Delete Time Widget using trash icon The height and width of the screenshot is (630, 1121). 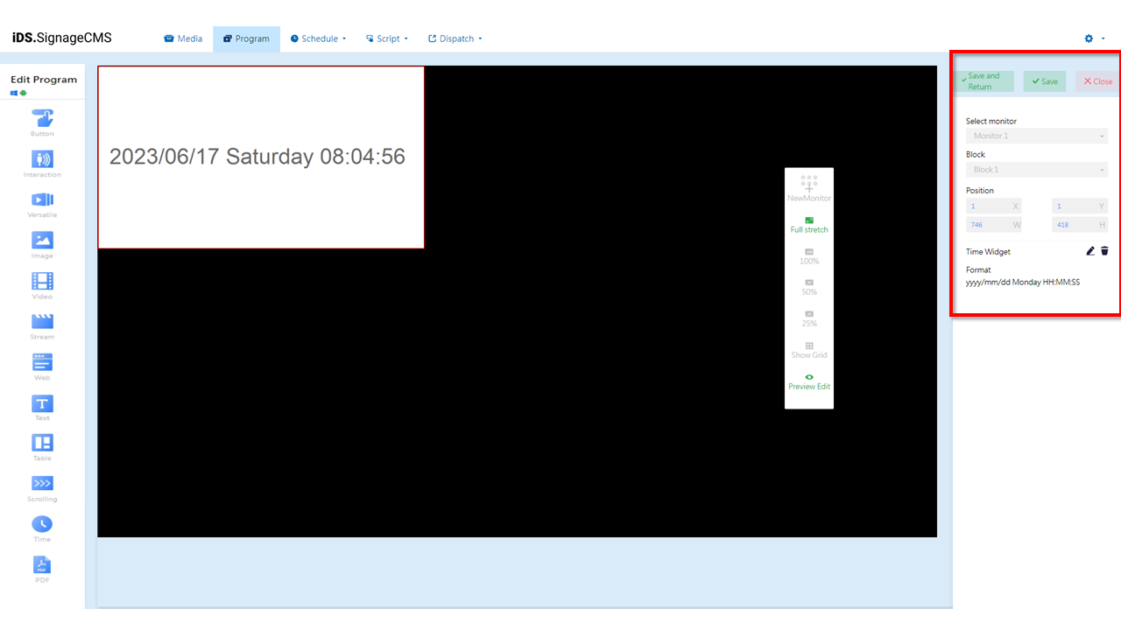coord(1104,251)
